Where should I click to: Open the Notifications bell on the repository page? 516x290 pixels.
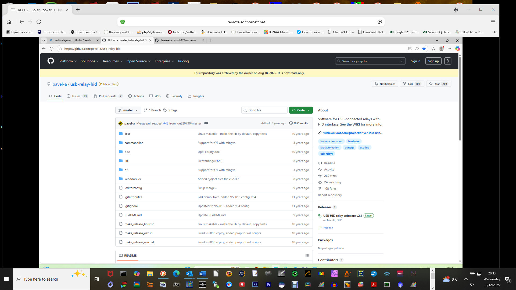385,84
